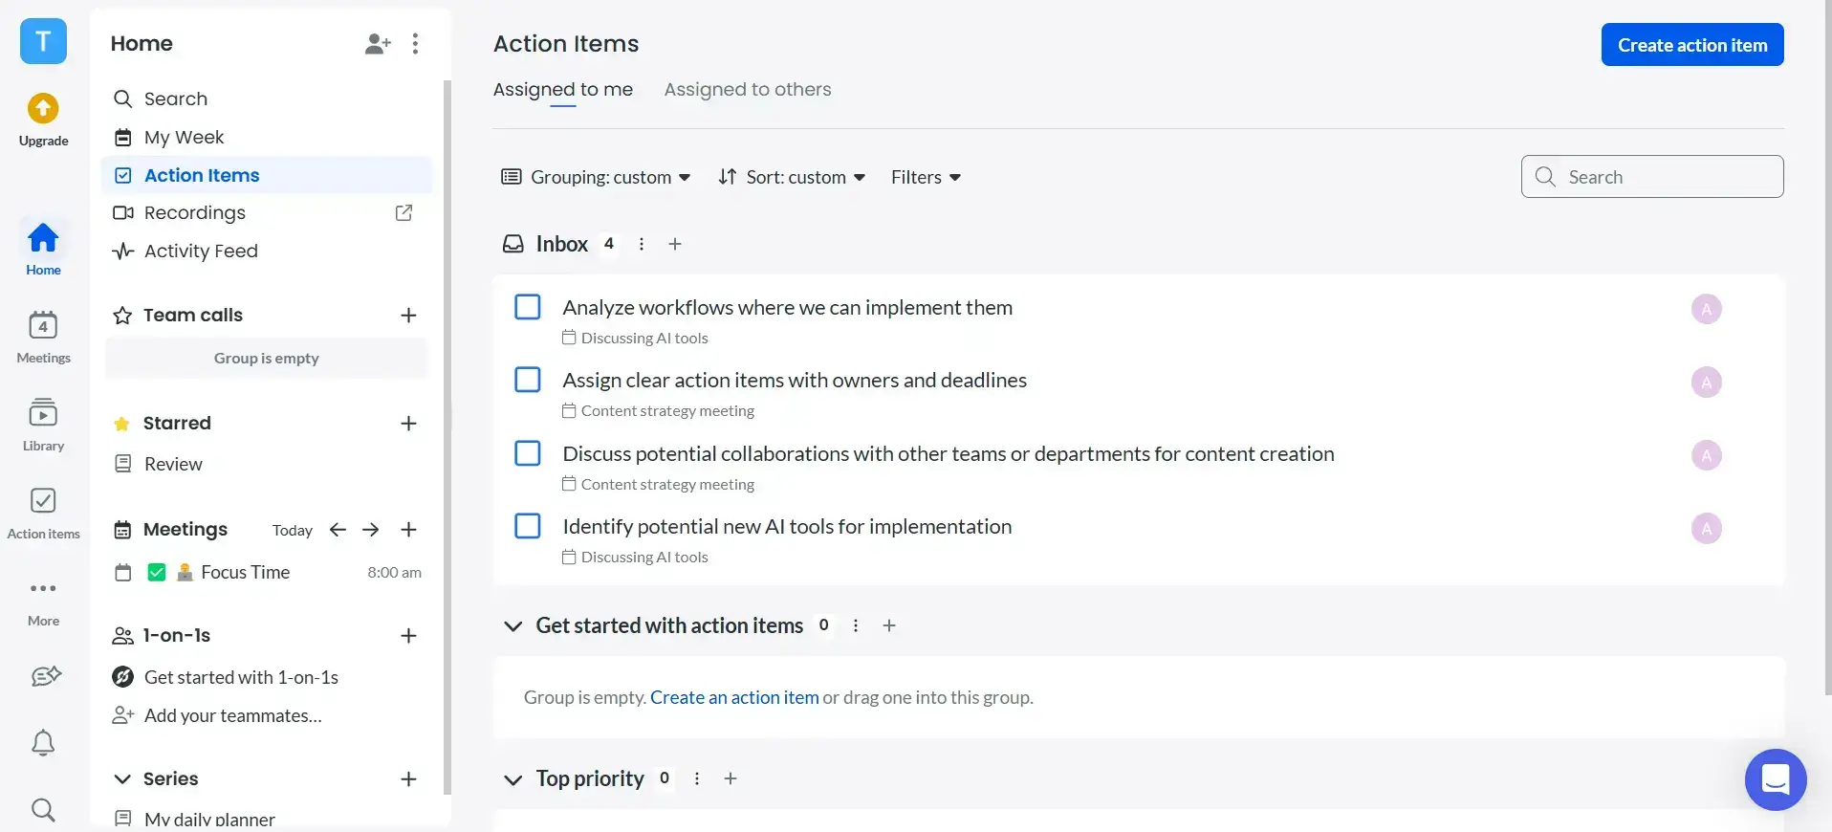This screenshot has height=832, width=1832.
Task: Click the Upgrade arrow icon
Action: 43,109
